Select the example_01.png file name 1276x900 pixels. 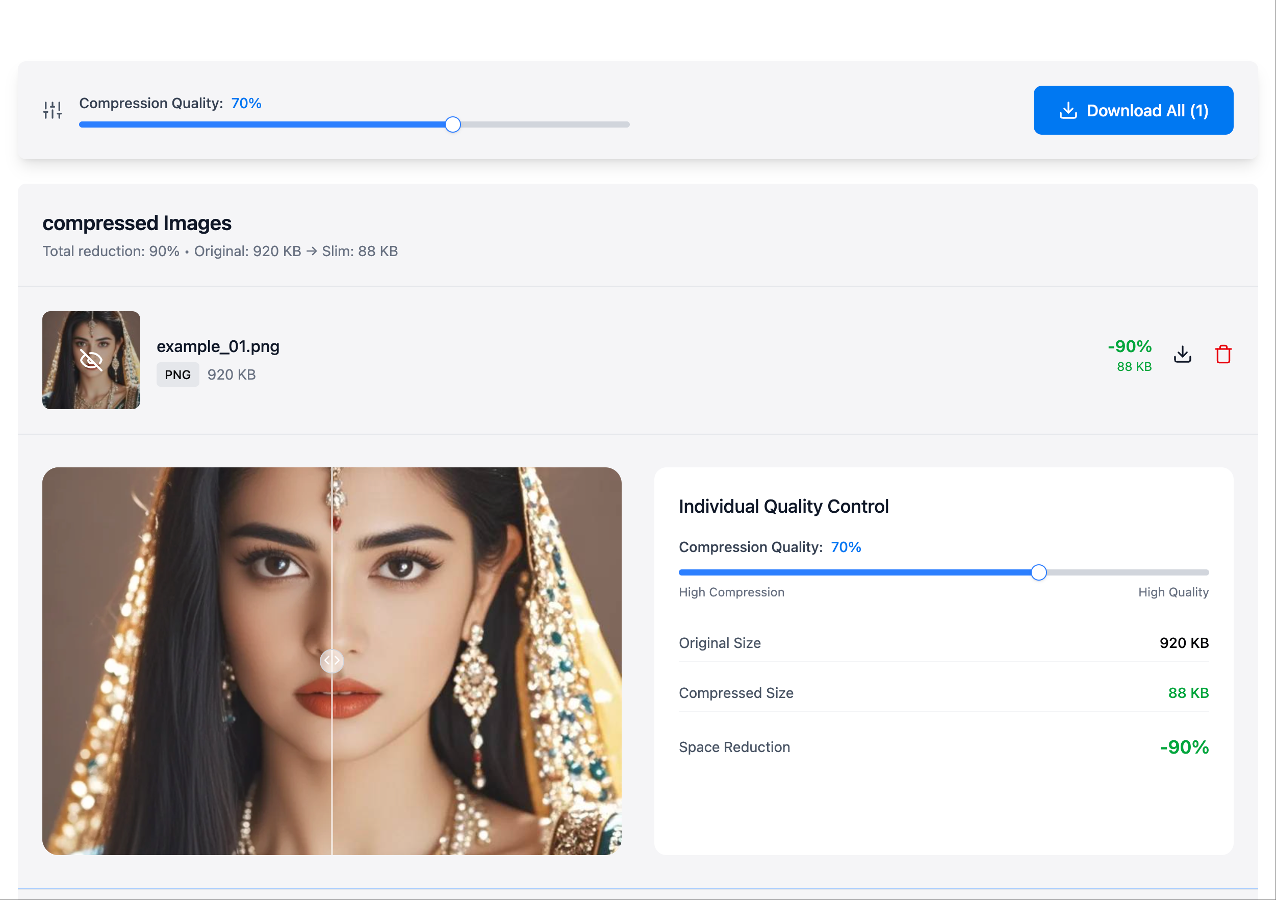[x=218, y=346]
